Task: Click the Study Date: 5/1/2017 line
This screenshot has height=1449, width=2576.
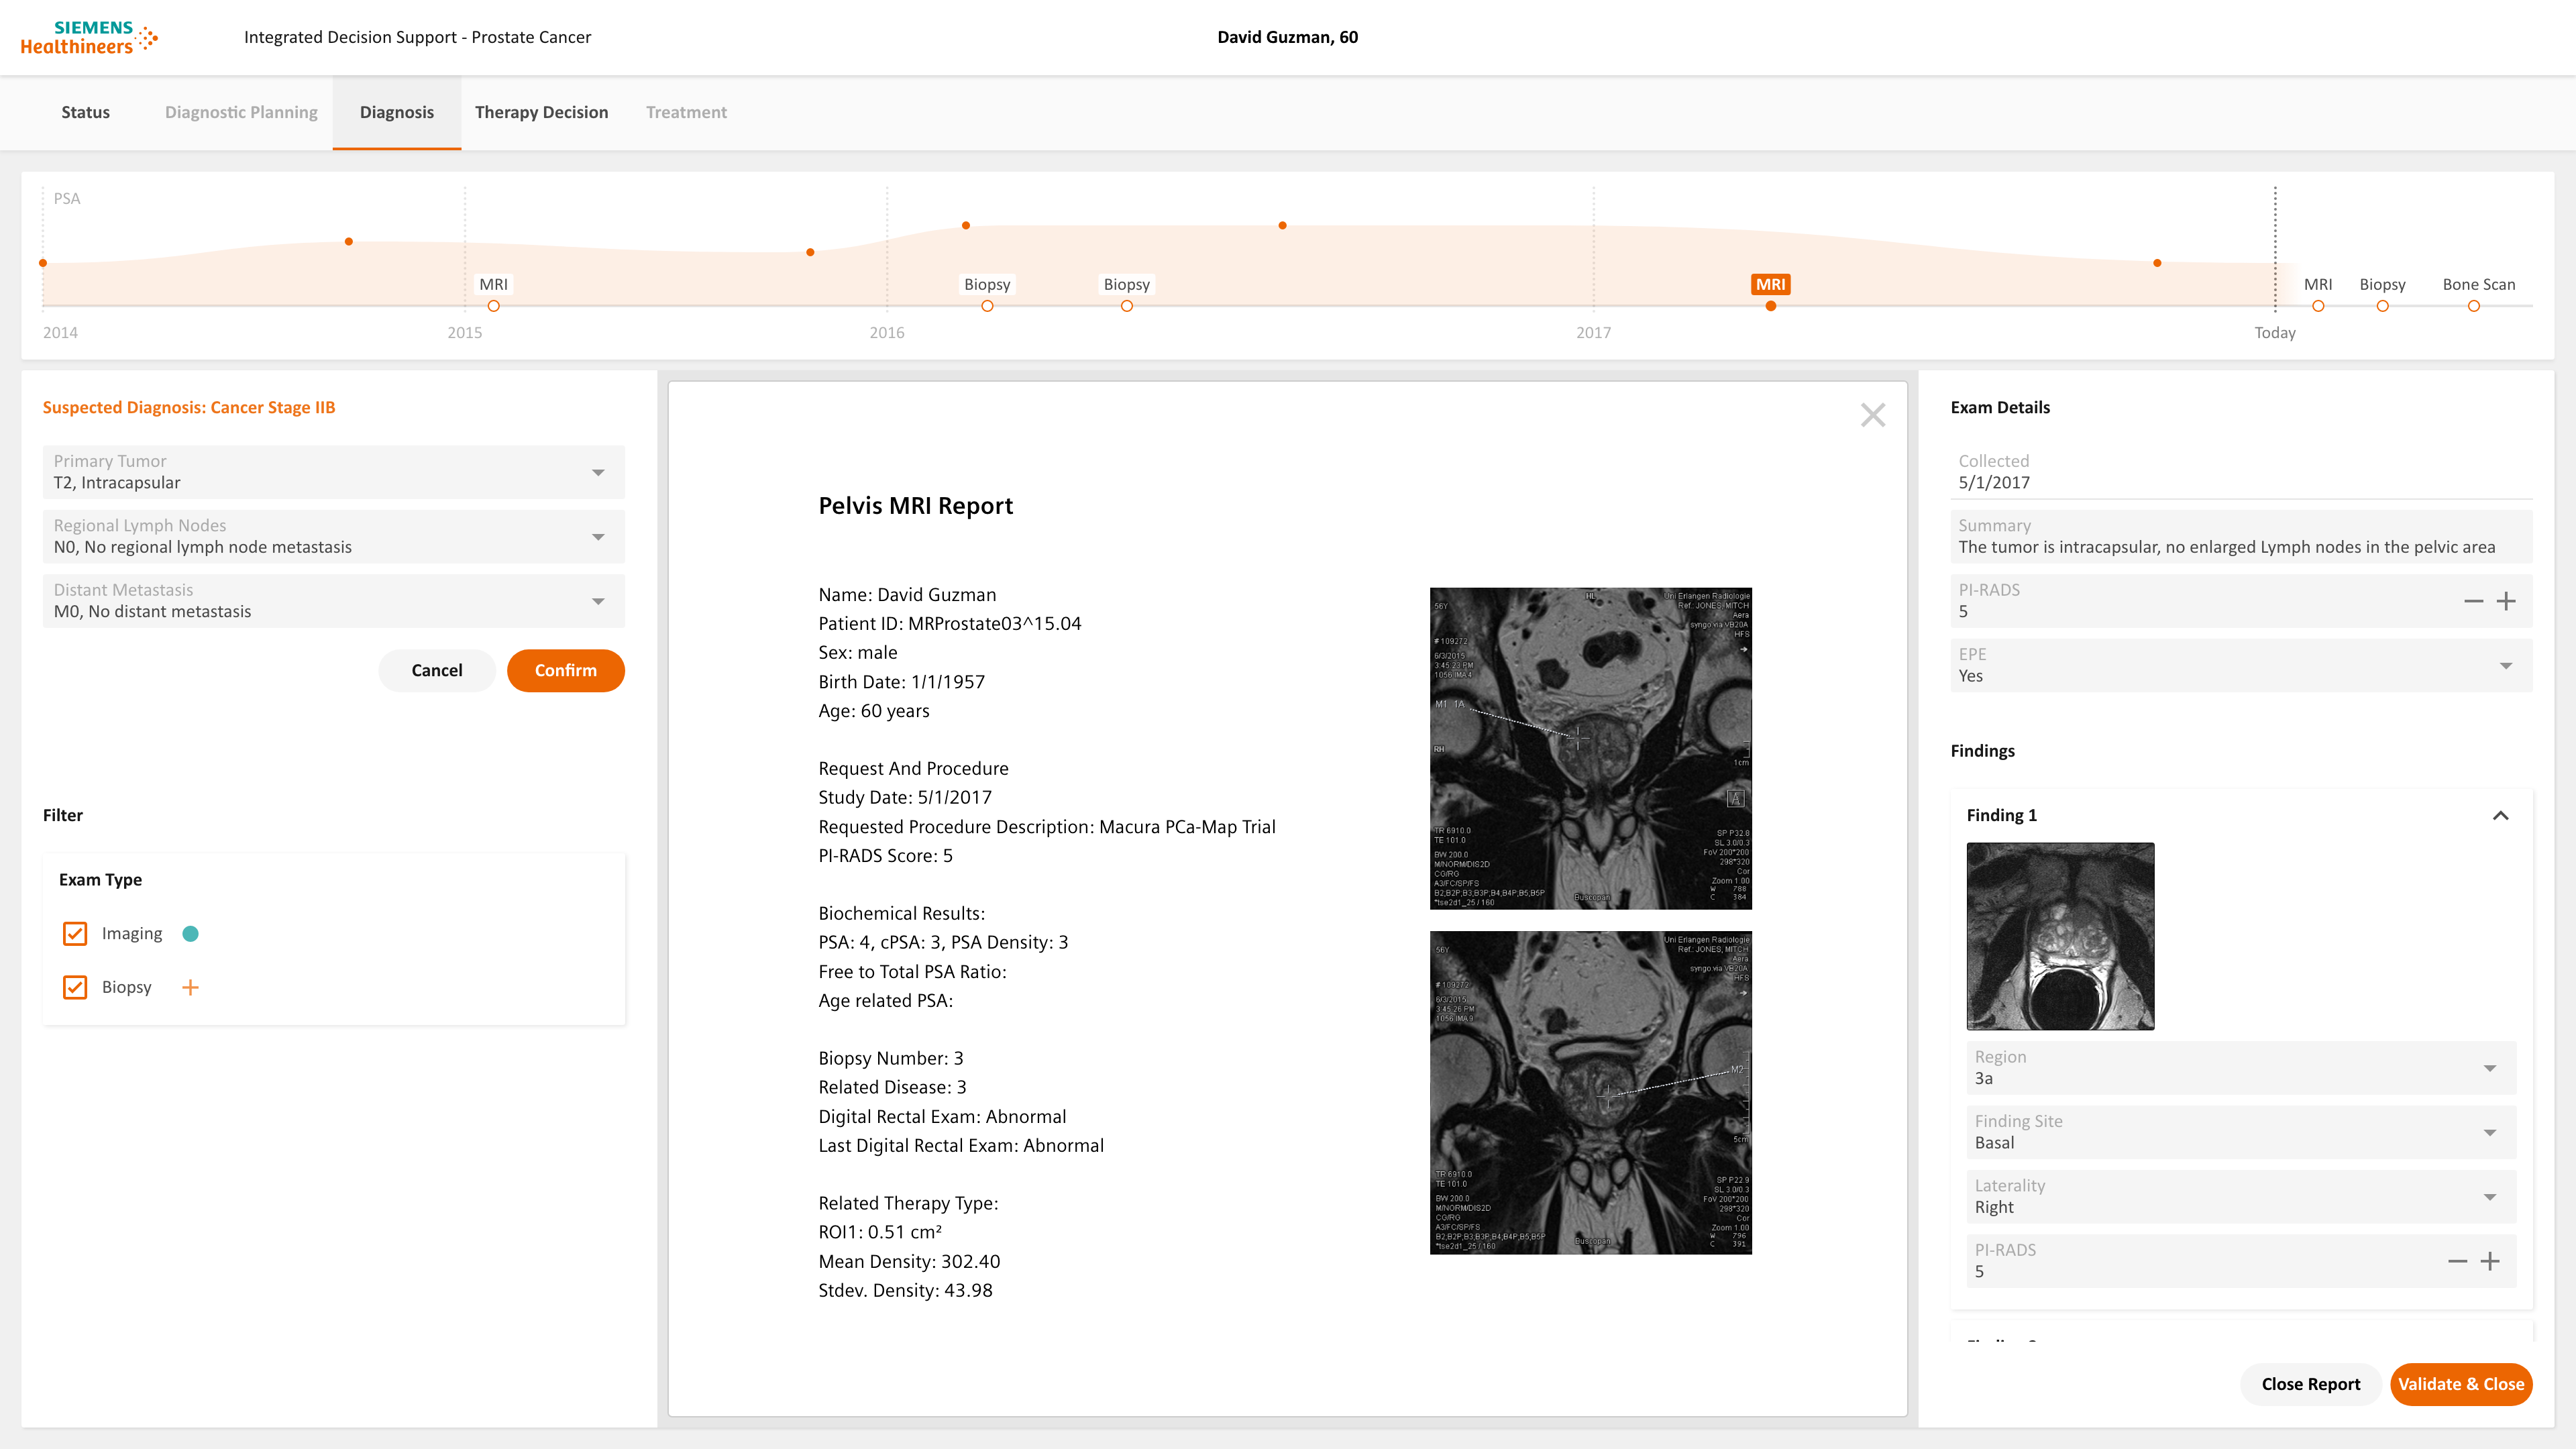Action: tap(905, 798)
